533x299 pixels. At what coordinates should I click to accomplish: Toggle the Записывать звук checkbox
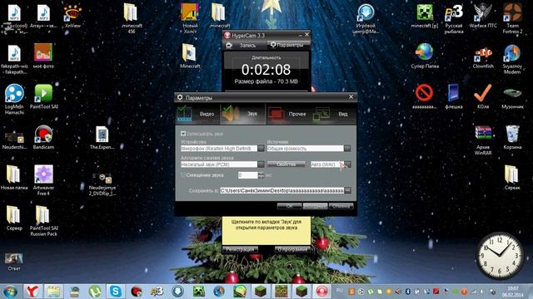point(183,134)
